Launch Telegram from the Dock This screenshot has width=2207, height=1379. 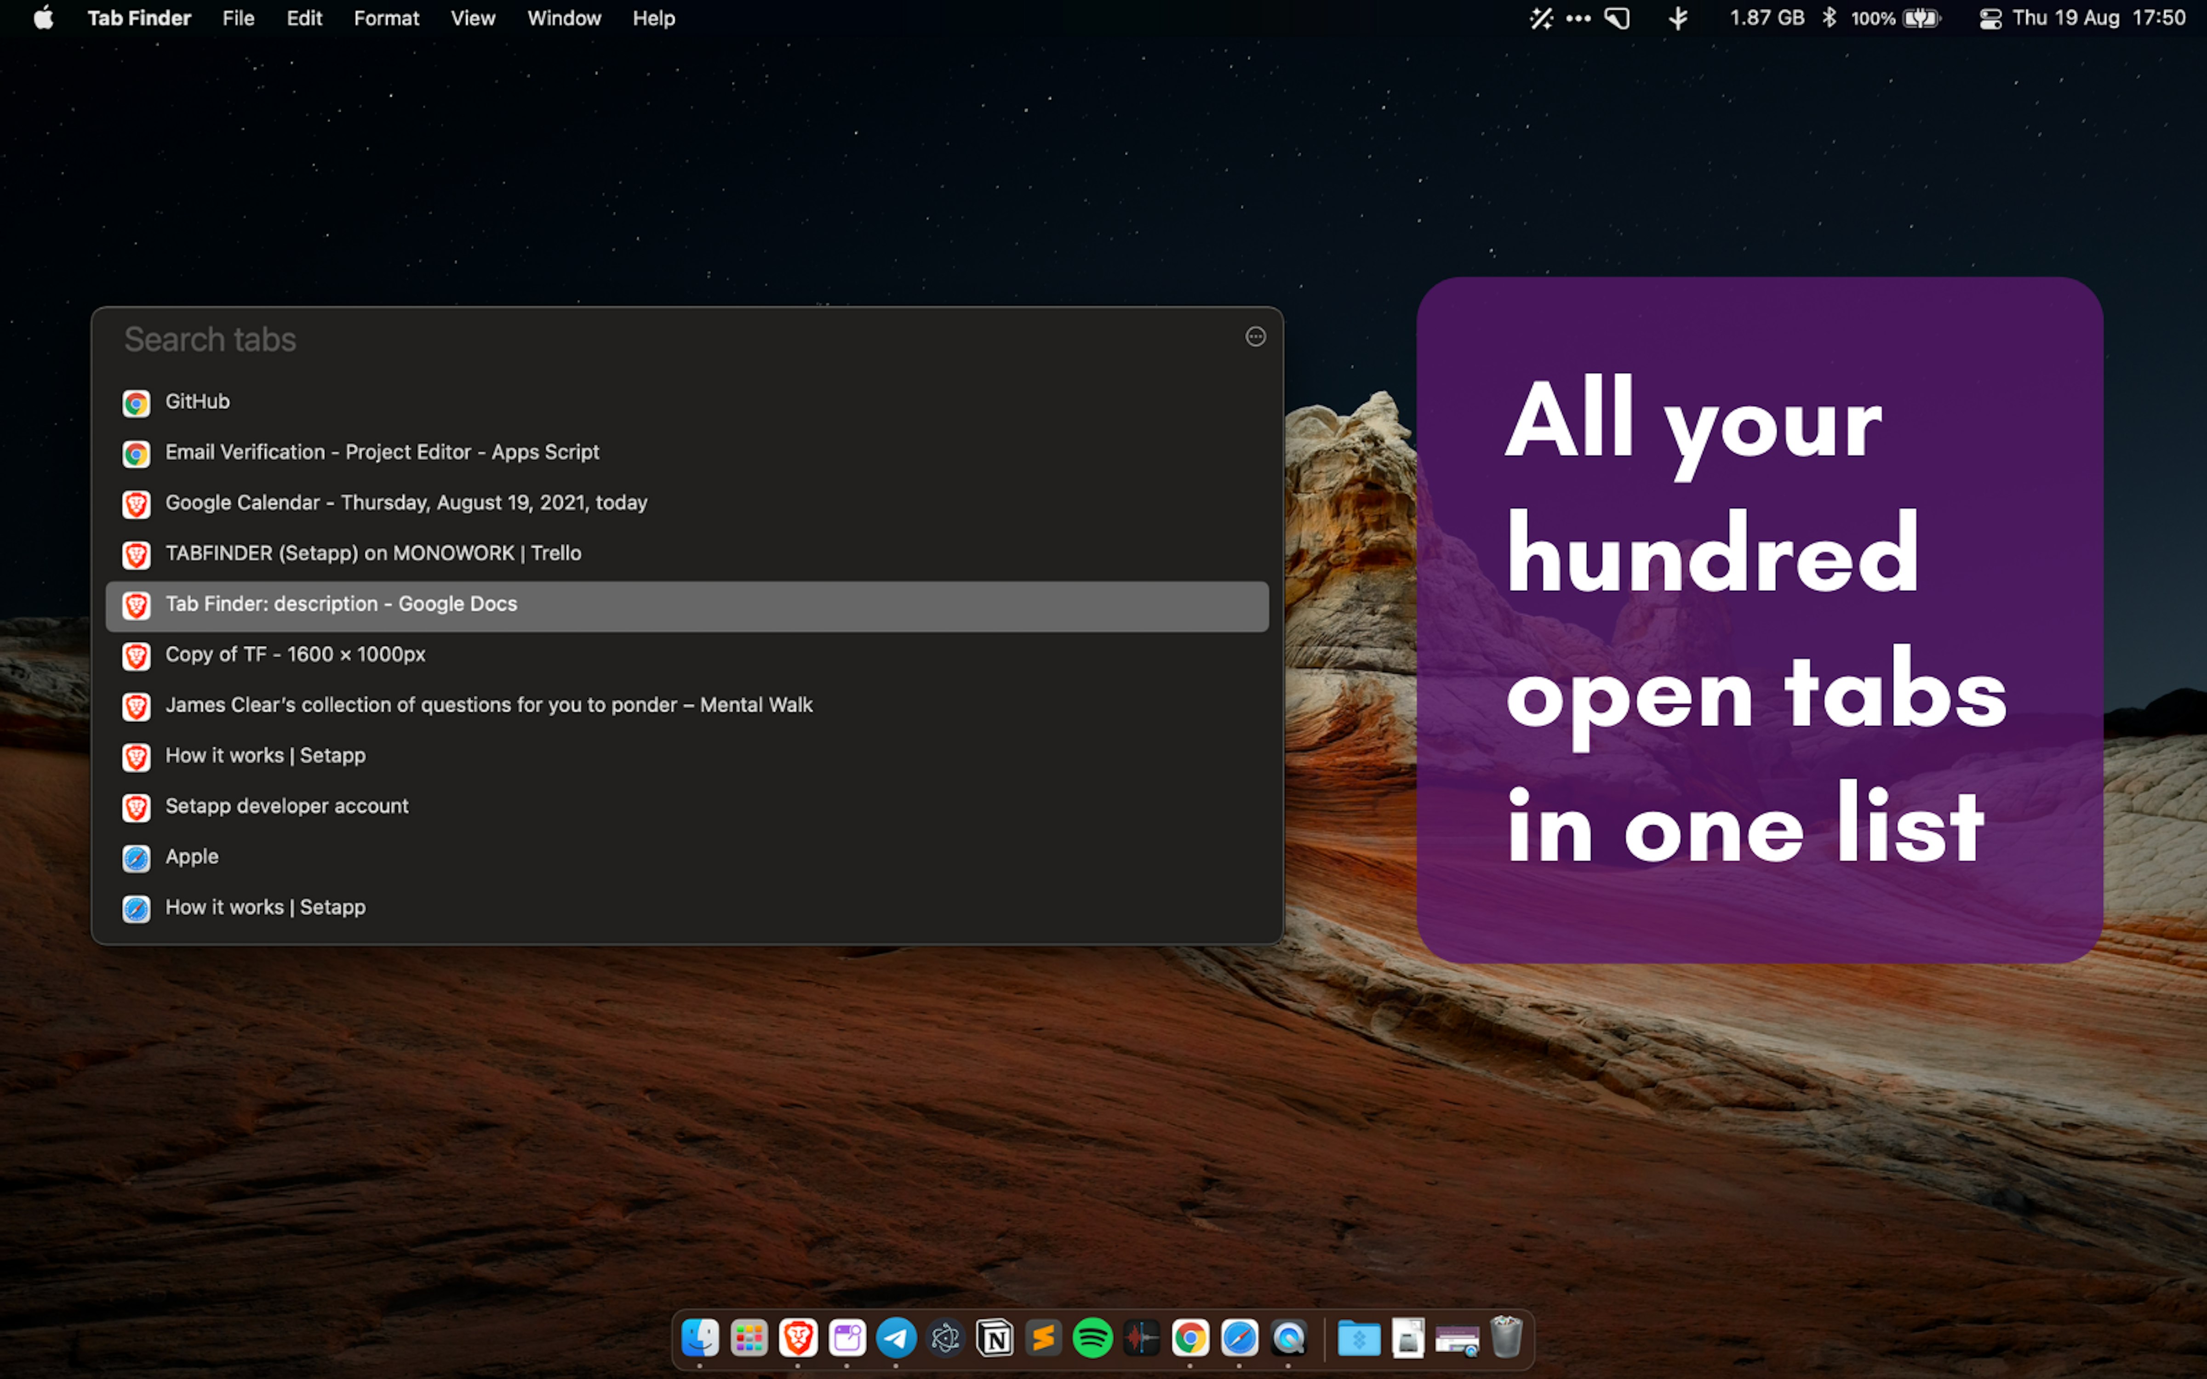pos(897,1338)
